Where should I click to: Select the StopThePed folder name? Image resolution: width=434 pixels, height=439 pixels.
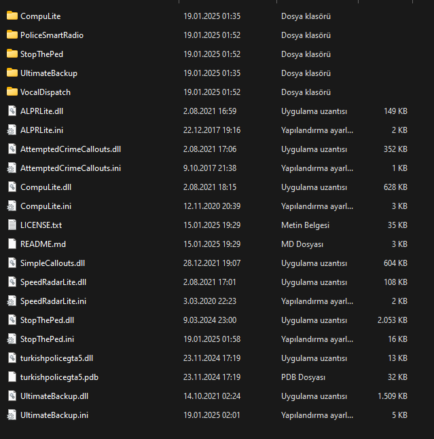(41, 54)
